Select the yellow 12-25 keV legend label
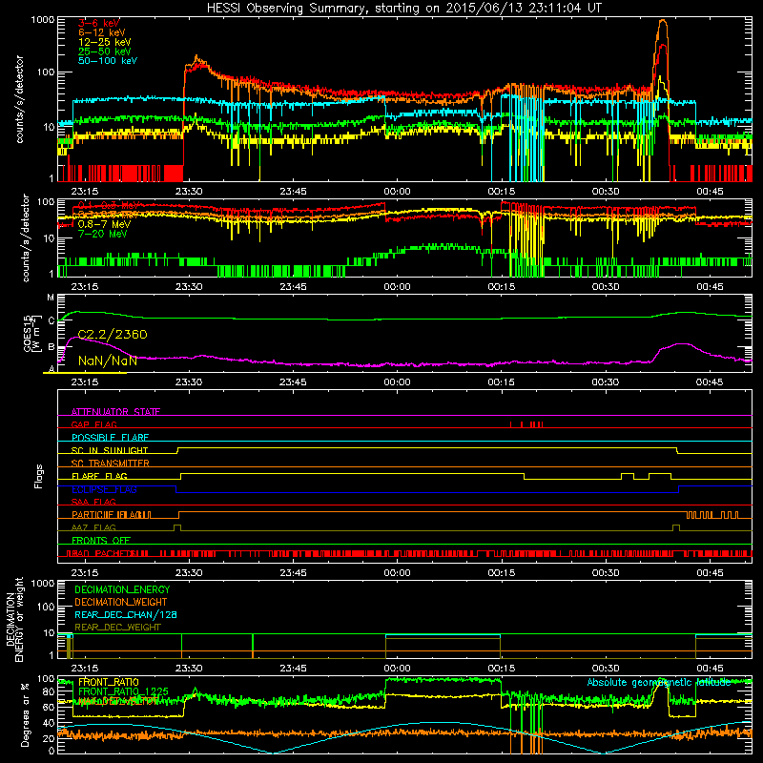Image resolution: width=763 pixels, height=763 pixels. click(105, 42)
